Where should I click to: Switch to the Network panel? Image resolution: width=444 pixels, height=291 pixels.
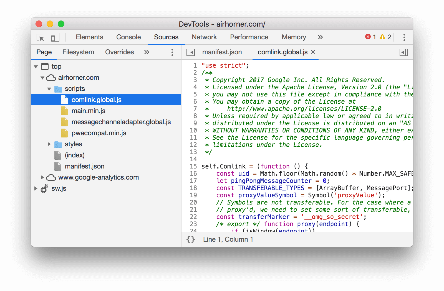204,37
